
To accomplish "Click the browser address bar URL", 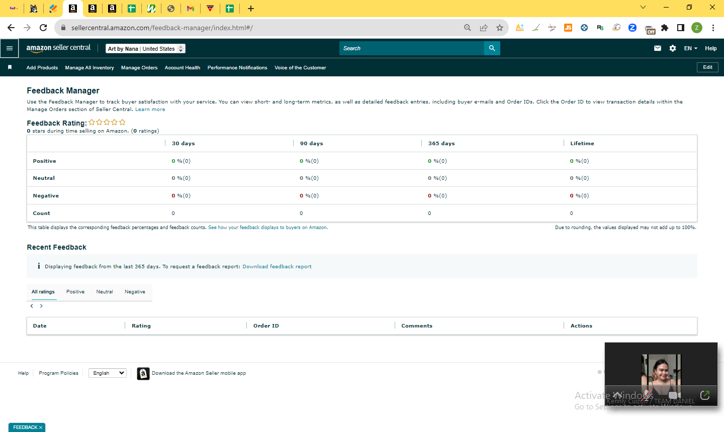I will point(162,28).
